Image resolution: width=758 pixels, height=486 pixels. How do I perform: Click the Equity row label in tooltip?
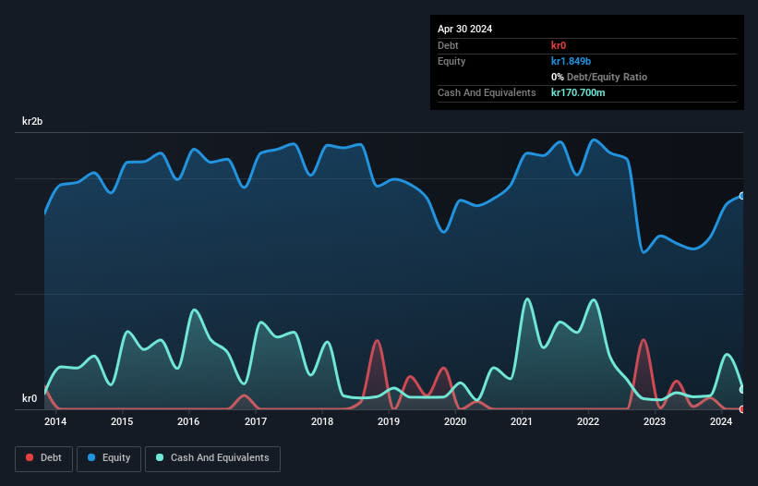451,61
